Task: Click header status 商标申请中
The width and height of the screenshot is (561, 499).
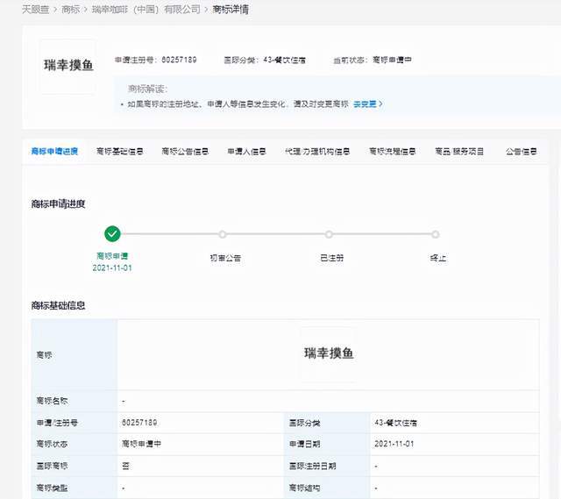Action: point(392,61)
